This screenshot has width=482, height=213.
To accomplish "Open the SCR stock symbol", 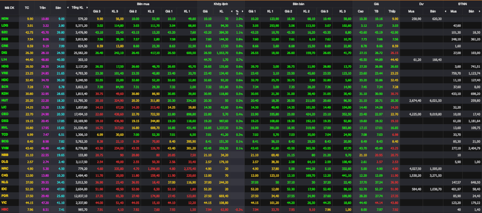I will (x=5, y=87).
